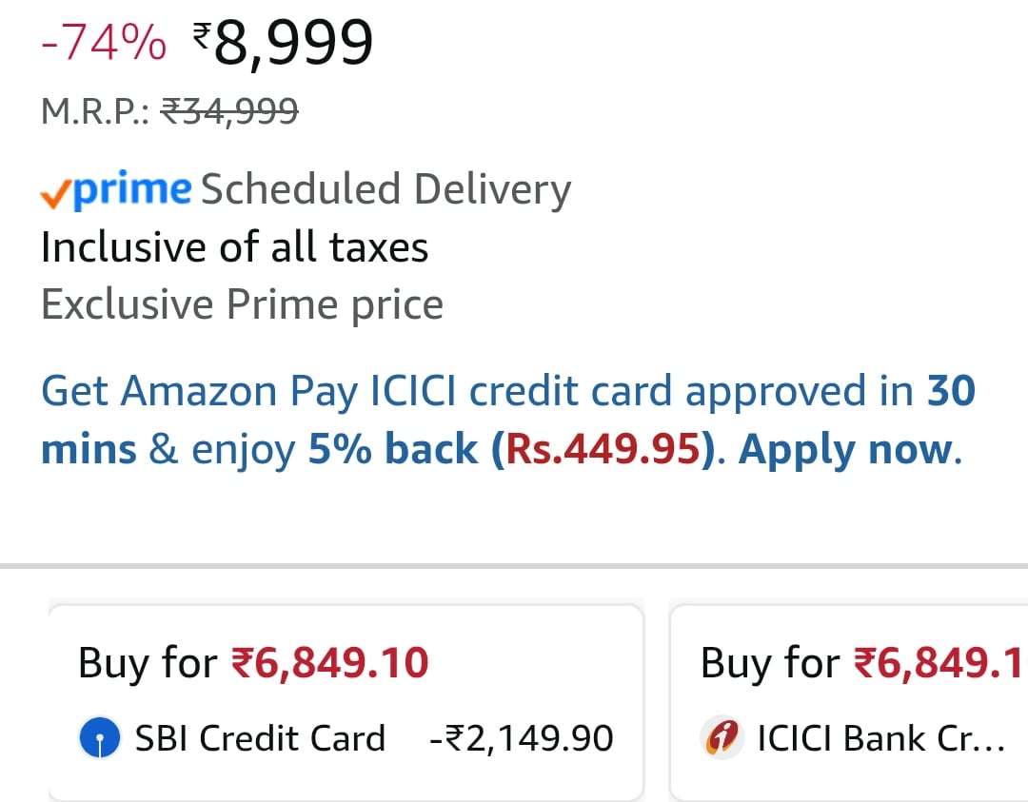Click Buy for price in ICICI card
The image size is (1028, 802).
click(x=863, y=662)
